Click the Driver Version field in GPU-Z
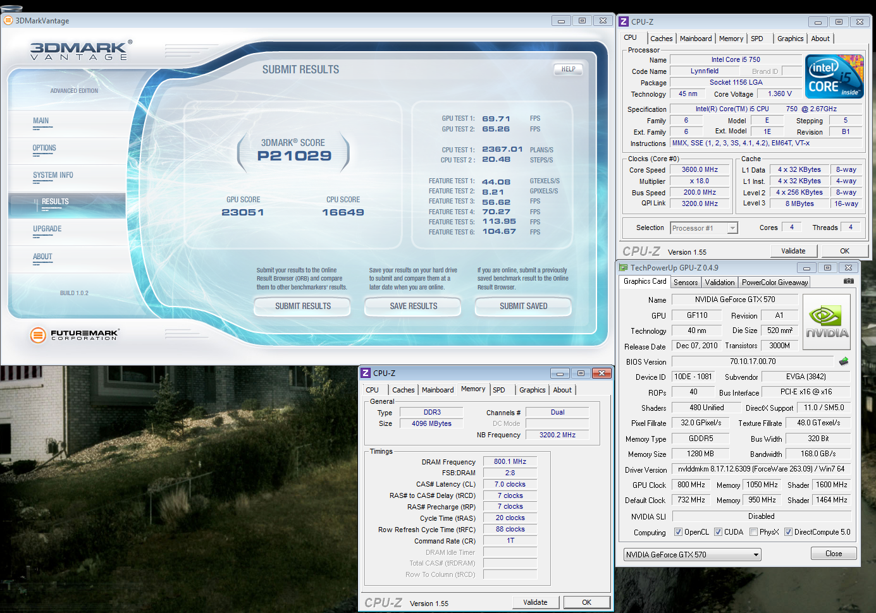 click(762, 469)
